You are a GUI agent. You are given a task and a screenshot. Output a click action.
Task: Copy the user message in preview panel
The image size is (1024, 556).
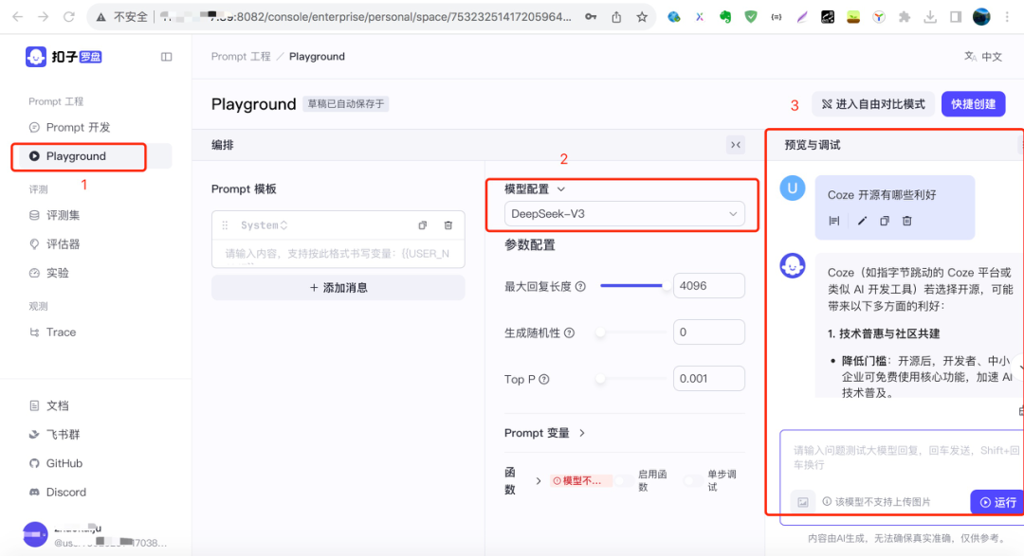[886, 220]
